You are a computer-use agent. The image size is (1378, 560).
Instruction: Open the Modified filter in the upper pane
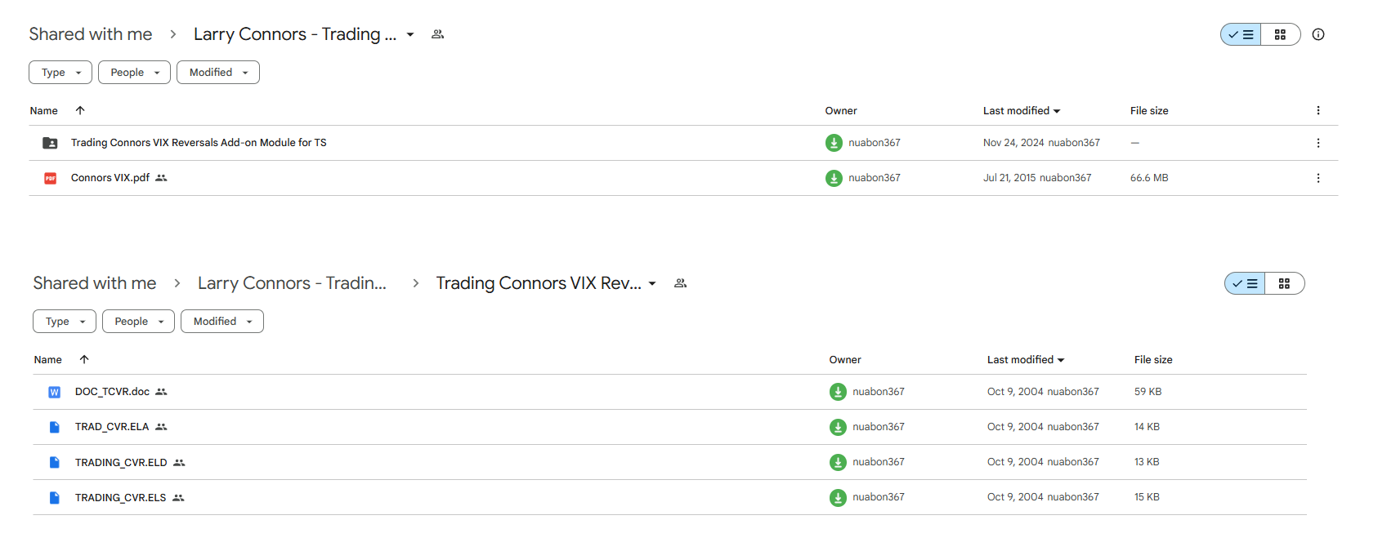(218, 73)
